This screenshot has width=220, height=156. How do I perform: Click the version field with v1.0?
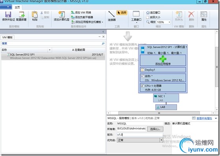point(140,135)
